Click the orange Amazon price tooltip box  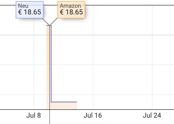[71, 10]
